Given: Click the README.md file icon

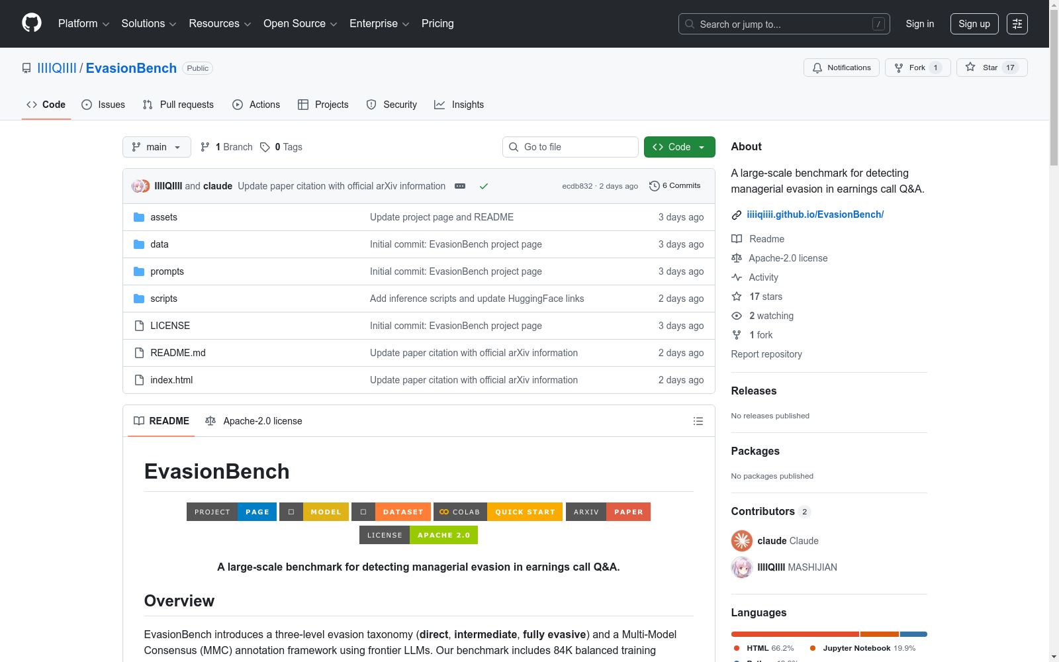Looking at the screenshot, I should (x=139, y=353).
